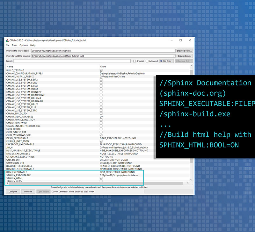Uncheck the SPHINX_HTML option
This screenshot has height=232, width=255.
101,178
